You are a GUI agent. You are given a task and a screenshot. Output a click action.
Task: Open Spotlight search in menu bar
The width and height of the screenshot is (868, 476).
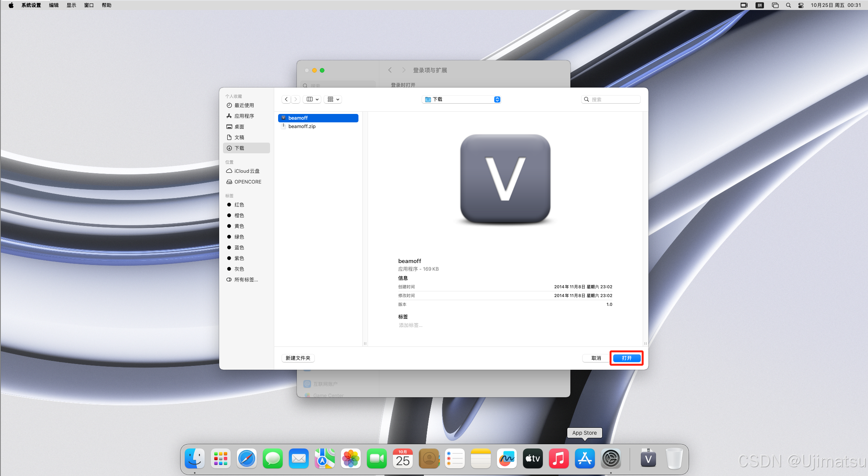(788, 5)
